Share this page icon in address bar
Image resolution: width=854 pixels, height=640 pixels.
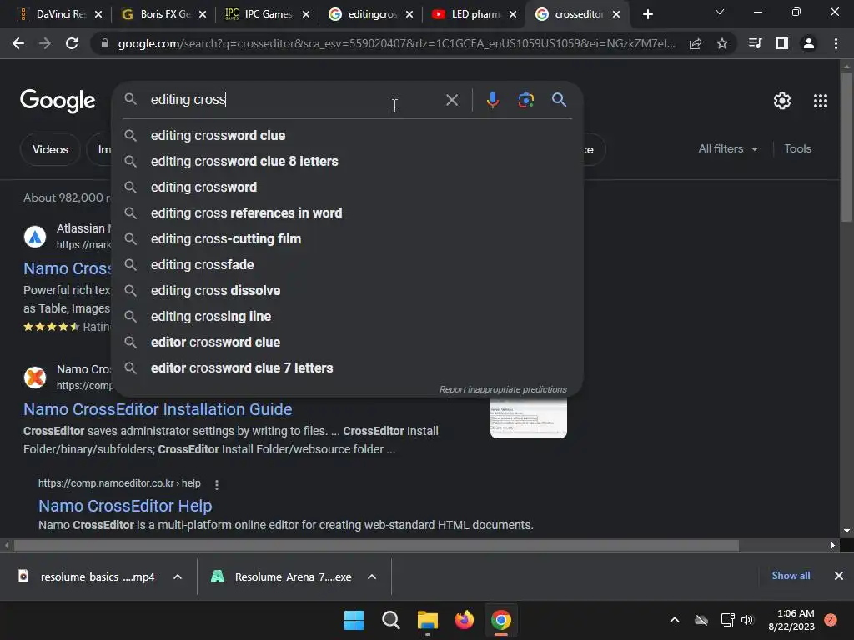click(696, 43)
